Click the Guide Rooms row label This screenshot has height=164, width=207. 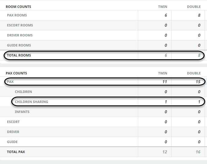coord(19,45)
